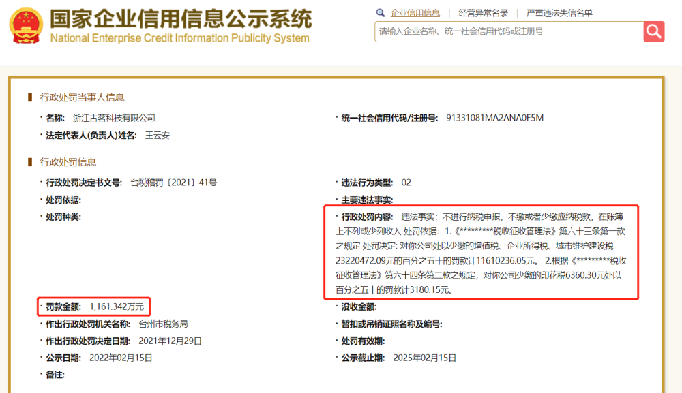
Task: Select the fine amount 1,161.342万元
Action: pyautogui.click(x=117, y=306)
